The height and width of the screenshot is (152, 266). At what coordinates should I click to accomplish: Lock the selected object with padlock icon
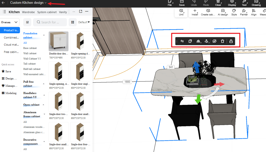coord(231,41)
